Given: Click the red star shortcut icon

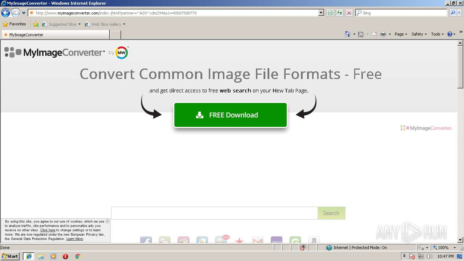Looking at the screenshot, I should point(239,240).
